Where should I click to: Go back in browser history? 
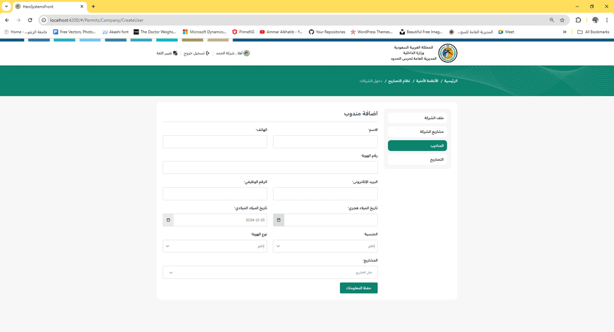[7, 20]
